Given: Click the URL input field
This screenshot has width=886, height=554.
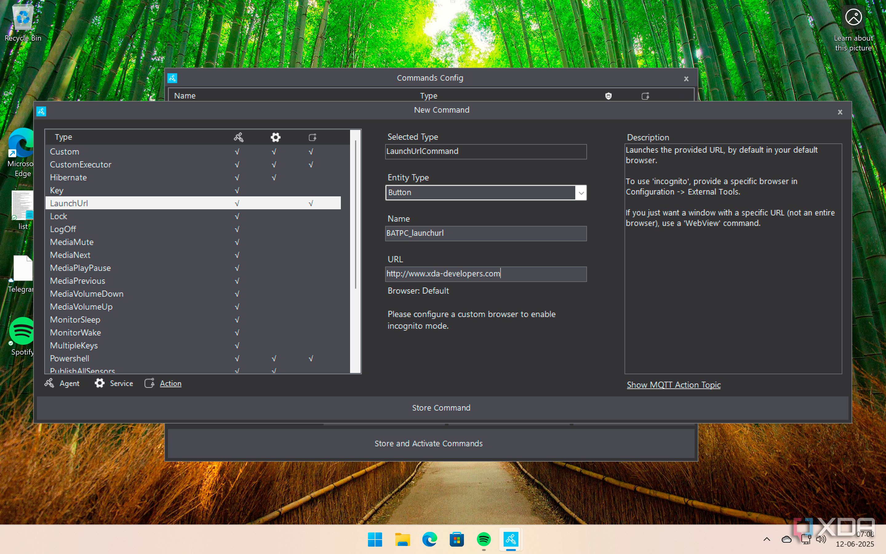Looking at the screenshot, I should tap(485, 274).
